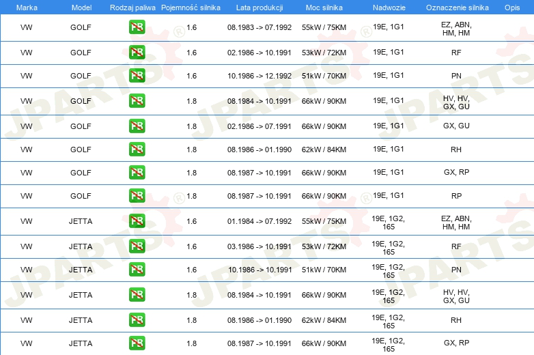
Task: Click 53kW / 72KM in the Golf row
Action: tap(324, 53)
